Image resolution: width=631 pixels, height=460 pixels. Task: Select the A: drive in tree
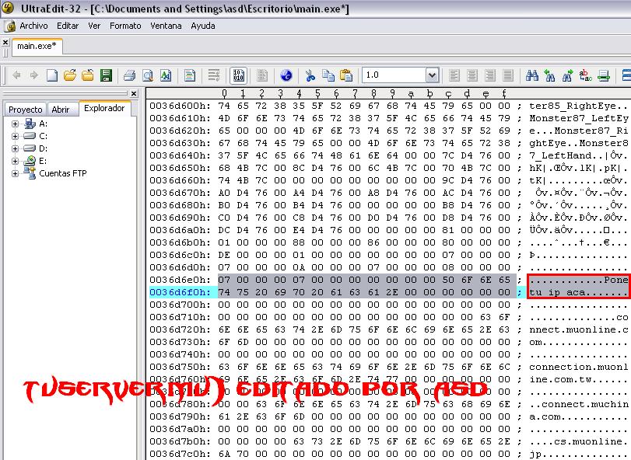[x=43, y=124]
